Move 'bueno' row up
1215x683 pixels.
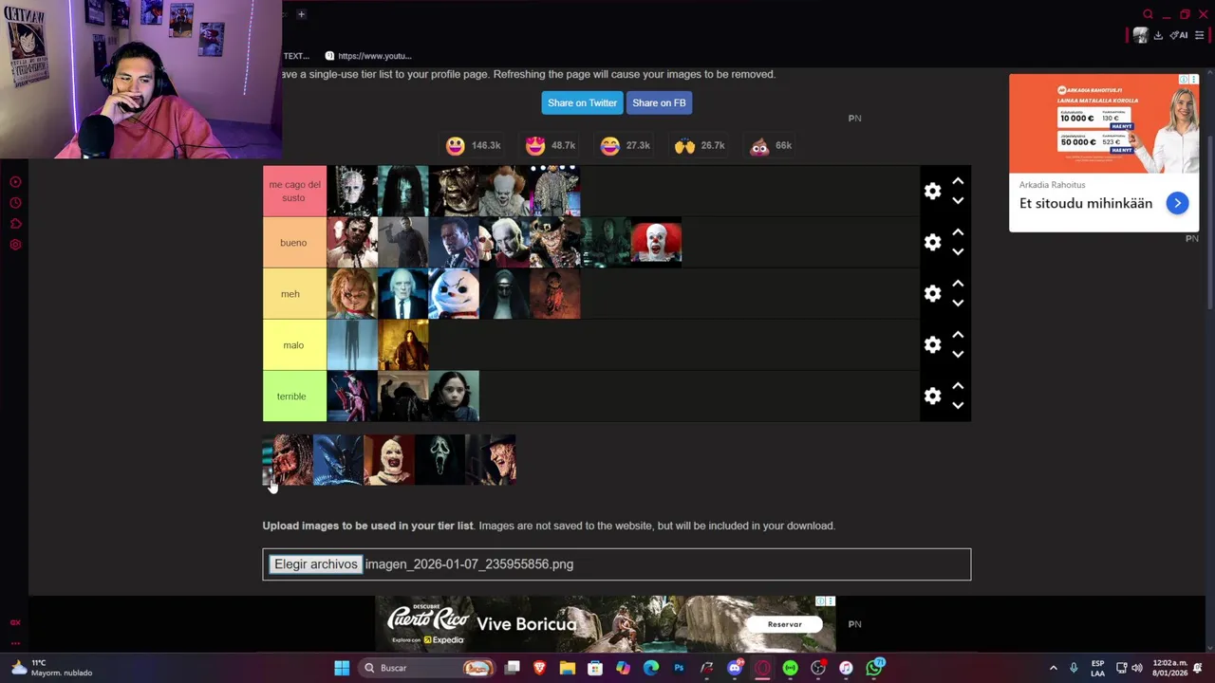958,232
